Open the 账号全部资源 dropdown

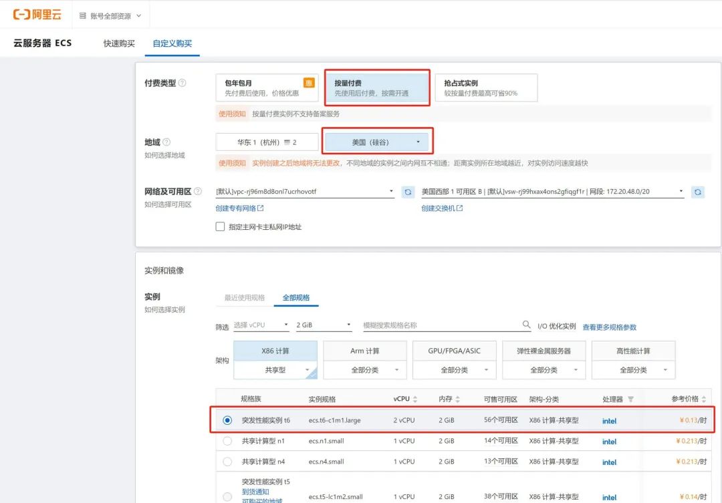(x=110, y=15)
